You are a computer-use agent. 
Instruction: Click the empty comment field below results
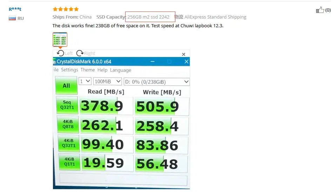pyautogui.click(x=123, y=179)
